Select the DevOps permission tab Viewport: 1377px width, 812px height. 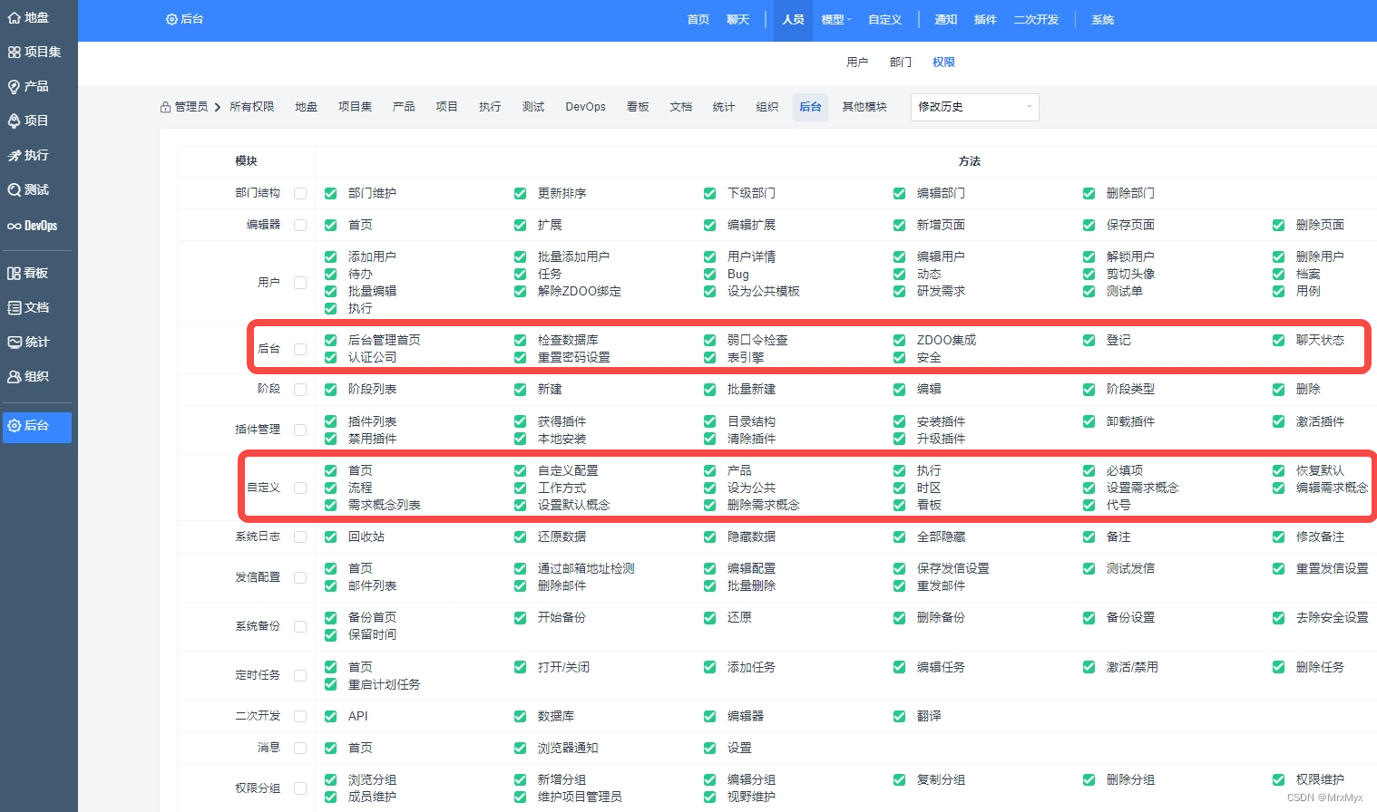point(586,107)
